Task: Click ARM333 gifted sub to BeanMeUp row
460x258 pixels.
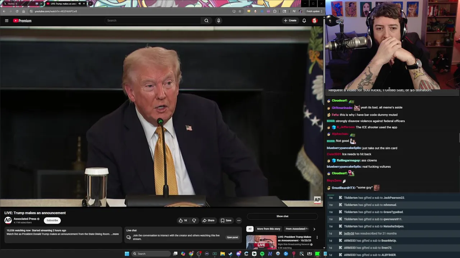Action: click(393, 240)
